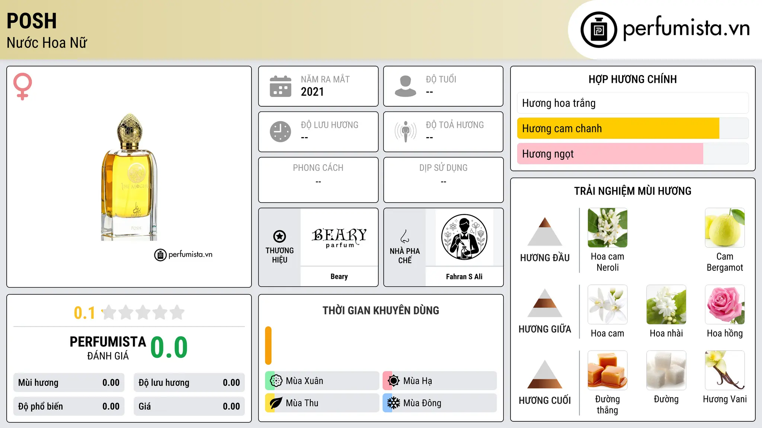Click the Fahran S Ali name link
Screen dimensions: 762x428
pos(464,276)
